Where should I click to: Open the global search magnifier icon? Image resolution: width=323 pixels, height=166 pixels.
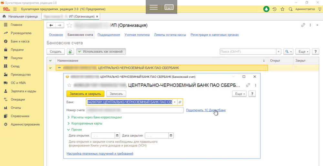[x=290, y=9]
